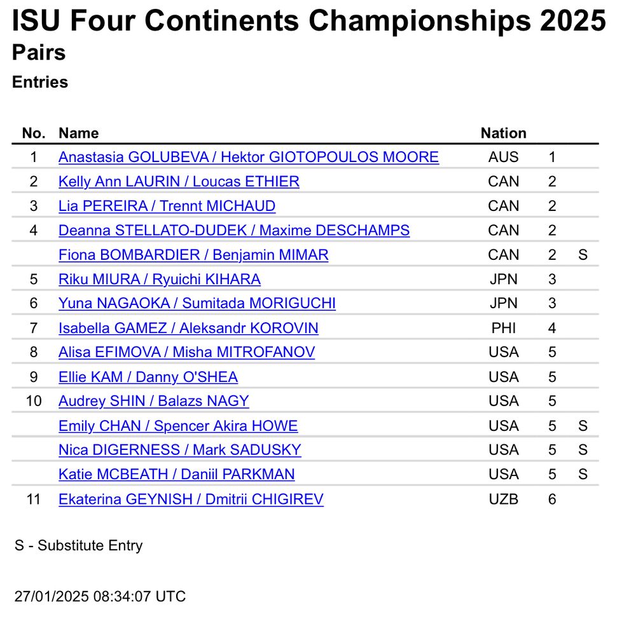
Task: Click the Name column header
Action: pyautogui.click(x=79, y=133)
